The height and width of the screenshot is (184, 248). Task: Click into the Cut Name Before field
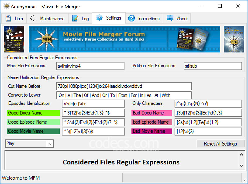pyautogui.click(x=124, y=86)
